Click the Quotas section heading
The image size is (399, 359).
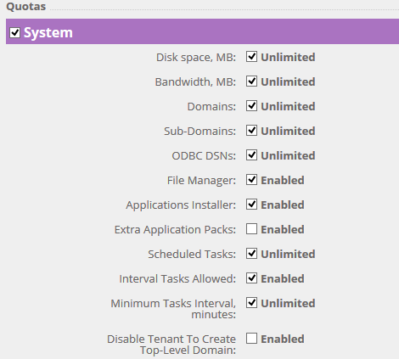[x=26, y=7]
